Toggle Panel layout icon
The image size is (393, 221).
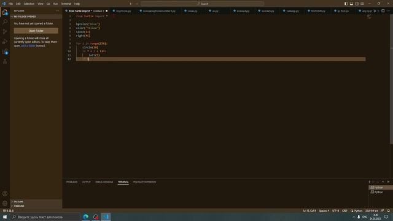tap(351, 4)
